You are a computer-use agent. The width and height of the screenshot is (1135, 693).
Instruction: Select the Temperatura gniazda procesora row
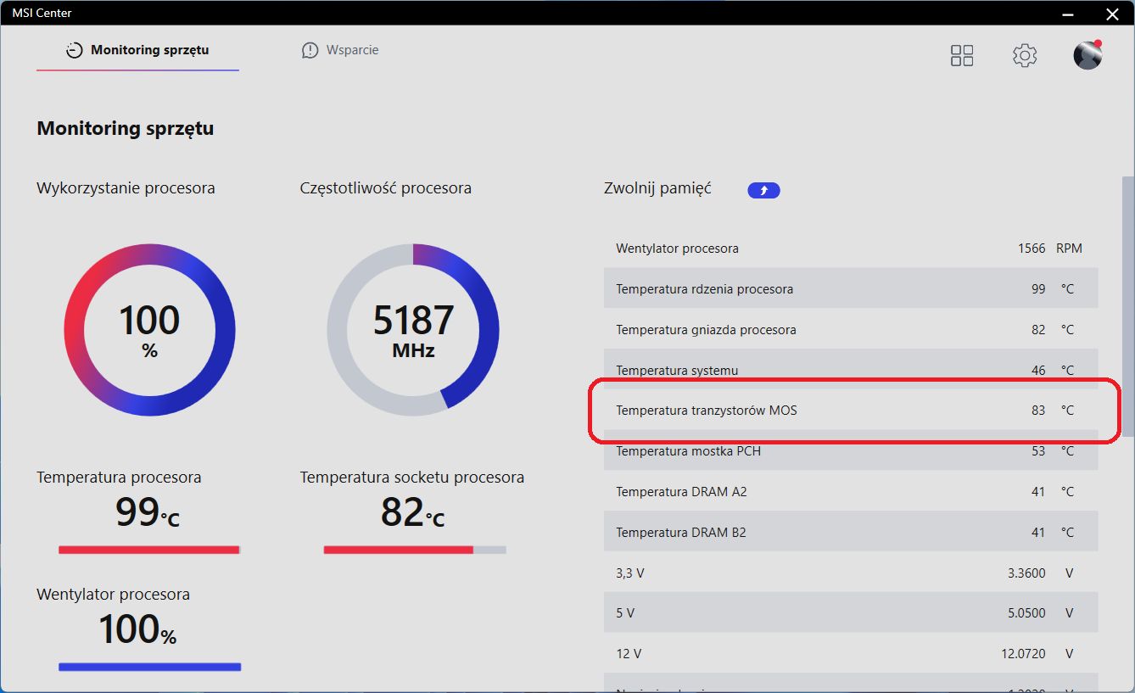click(x=851, y=329)
